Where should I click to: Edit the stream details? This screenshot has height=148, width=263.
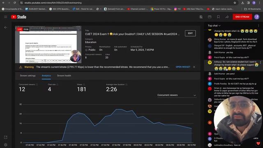pyautogui.click(x=190, y=33)
